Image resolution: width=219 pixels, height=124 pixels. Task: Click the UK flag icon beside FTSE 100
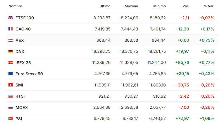pos(11,18)
